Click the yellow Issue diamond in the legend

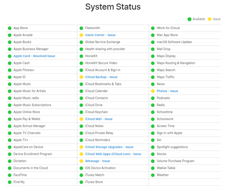pos(210,19)
